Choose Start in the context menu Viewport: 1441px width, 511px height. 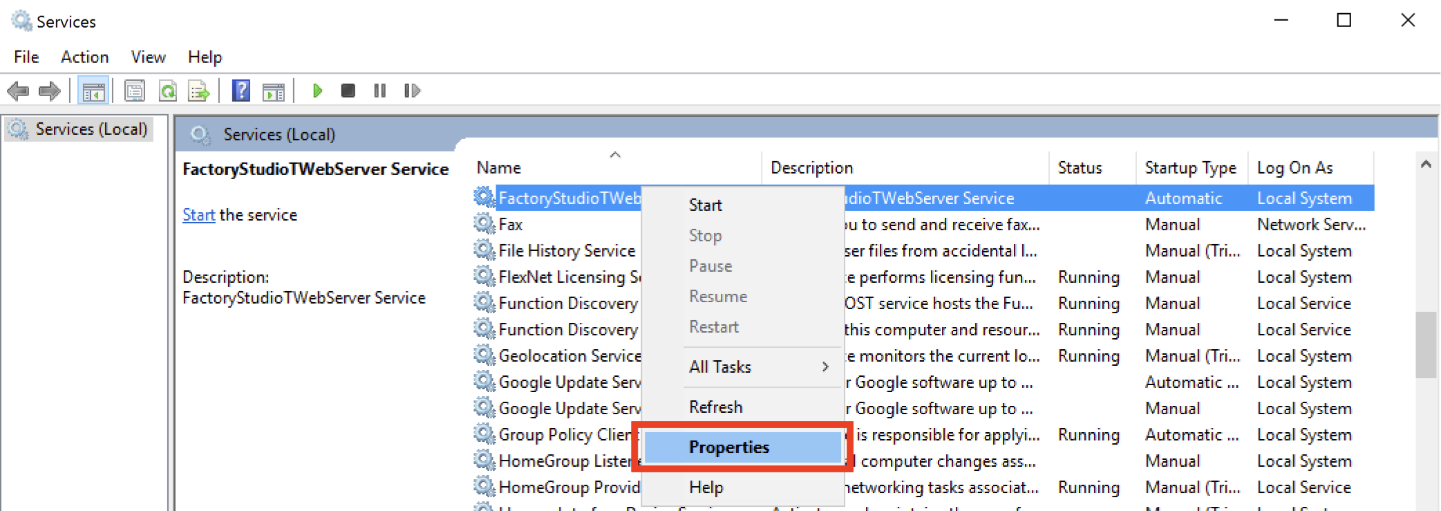click(x=743, y=205)
